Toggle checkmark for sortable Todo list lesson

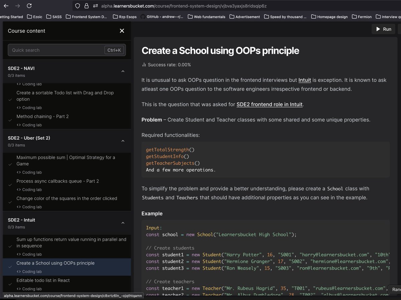[x=10, y=100]
